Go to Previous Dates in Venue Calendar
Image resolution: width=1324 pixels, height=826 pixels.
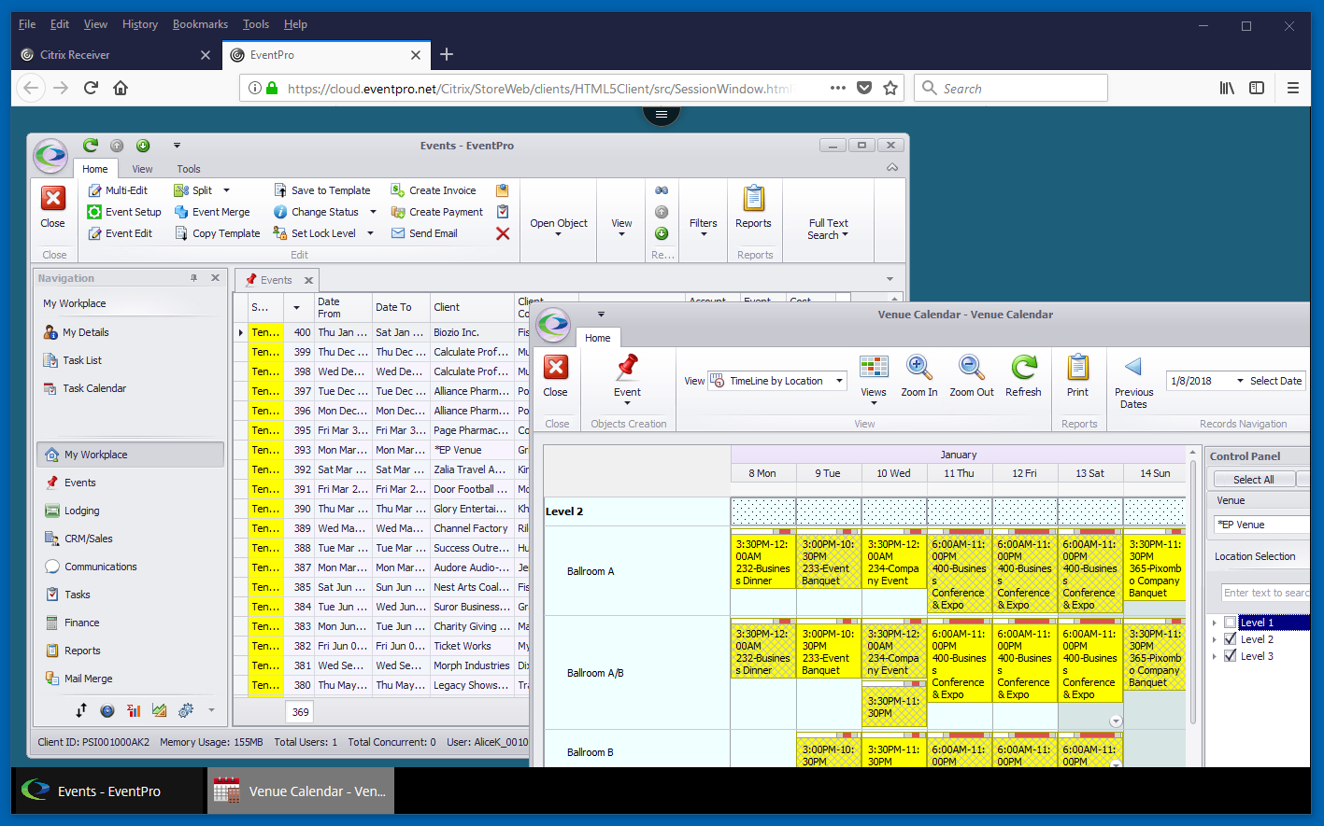click(1133, 382)
